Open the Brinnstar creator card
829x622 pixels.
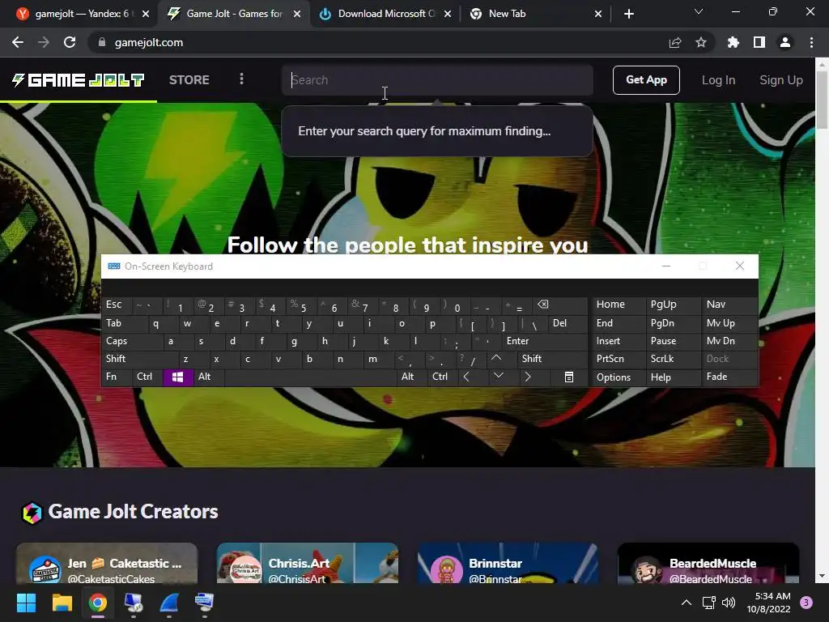[x=508, y=564]
